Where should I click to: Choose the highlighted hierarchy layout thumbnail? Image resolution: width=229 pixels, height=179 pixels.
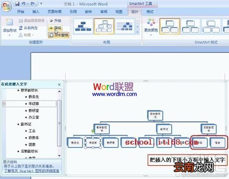104,27
